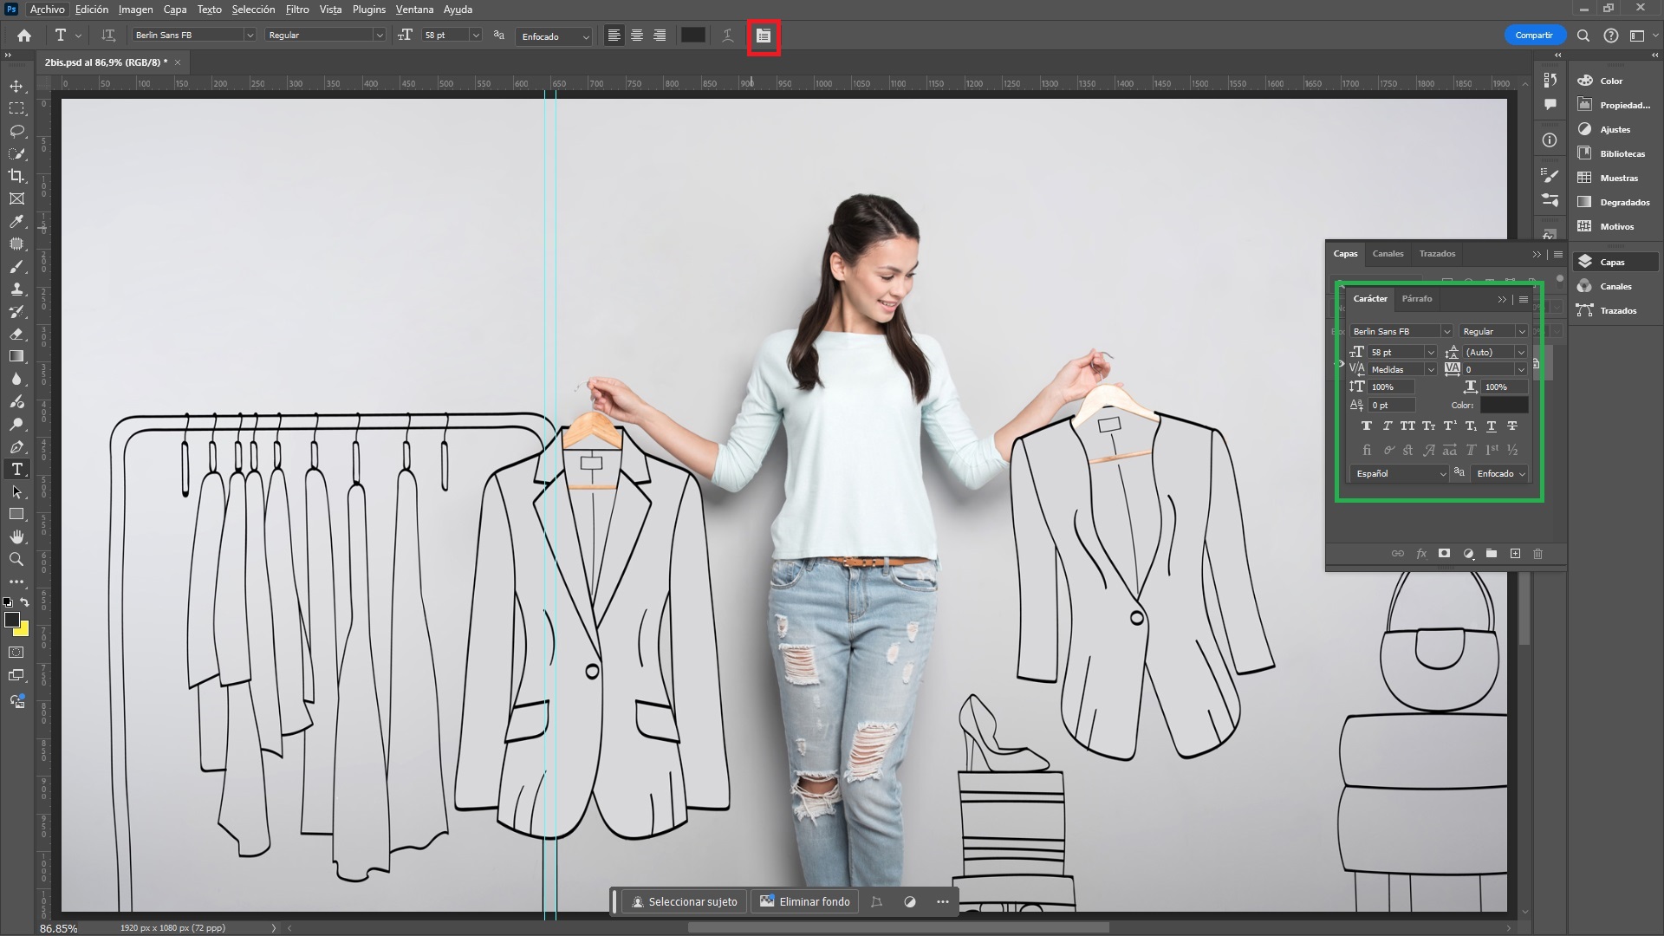
Task: Select the Zoom tool in toolbar
Action: pyautogui.click(x=16, y=559)
